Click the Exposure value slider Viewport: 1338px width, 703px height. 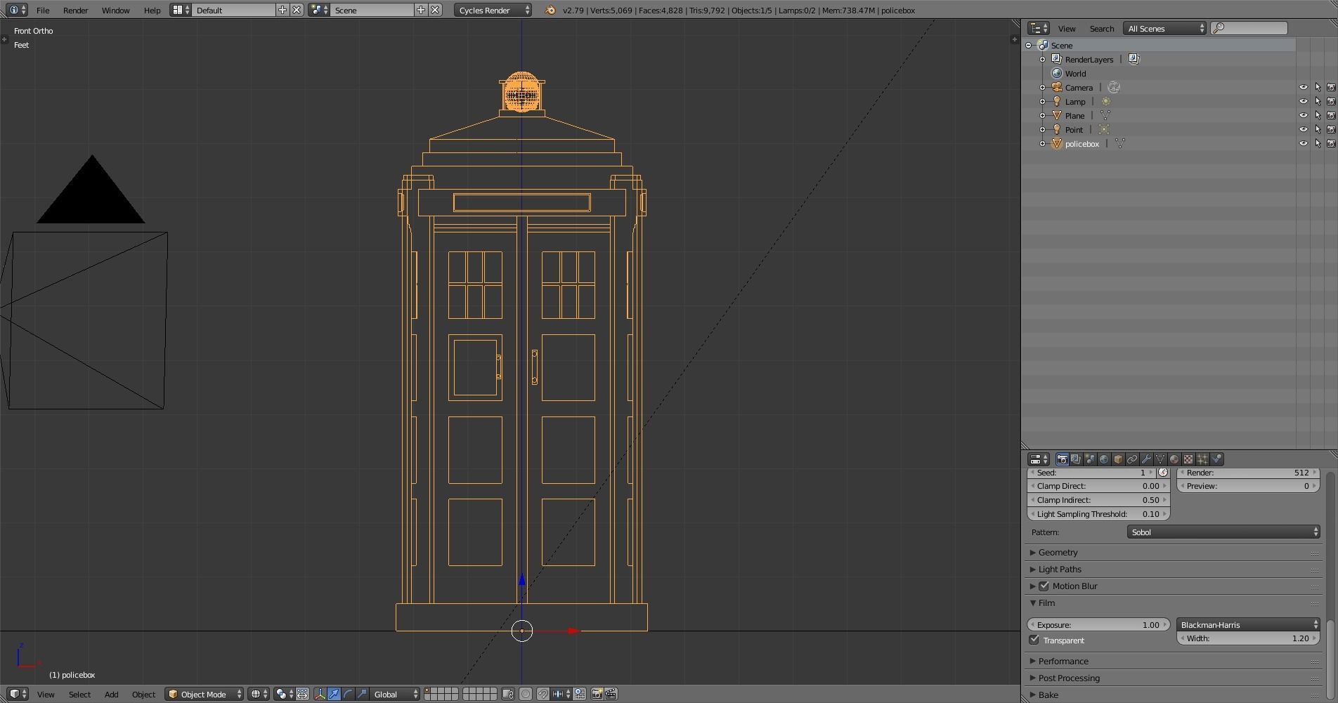click(x=1098, y=624)
